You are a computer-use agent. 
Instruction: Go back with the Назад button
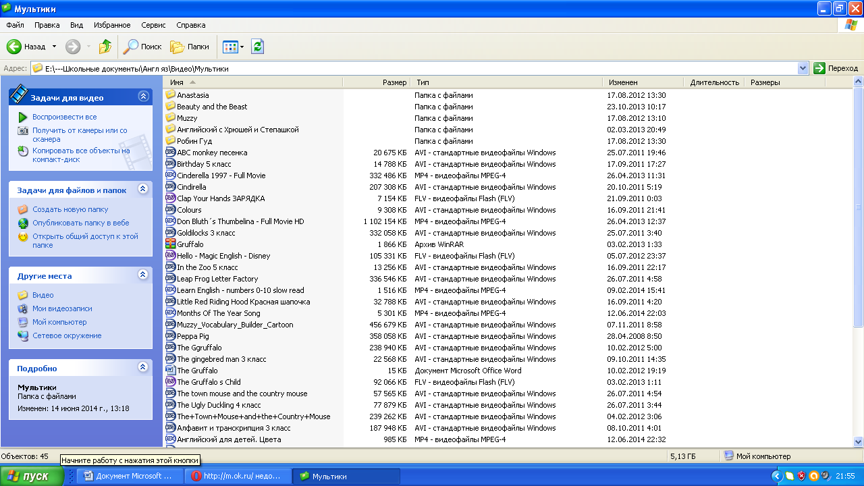point(26,47)
